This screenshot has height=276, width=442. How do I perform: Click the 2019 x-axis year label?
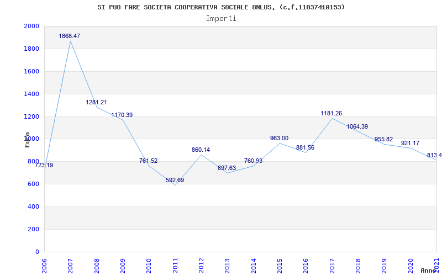click(x=384, y=266)
